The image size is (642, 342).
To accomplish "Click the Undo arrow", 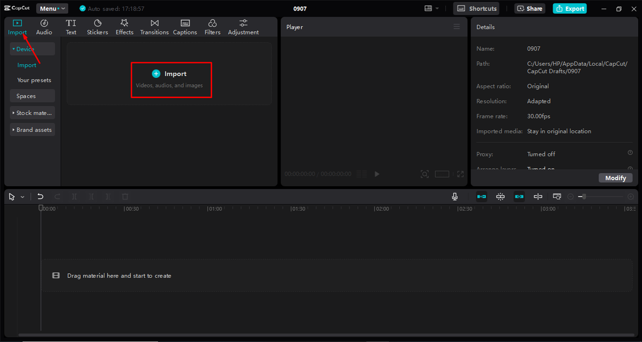I will click(41, 197).
